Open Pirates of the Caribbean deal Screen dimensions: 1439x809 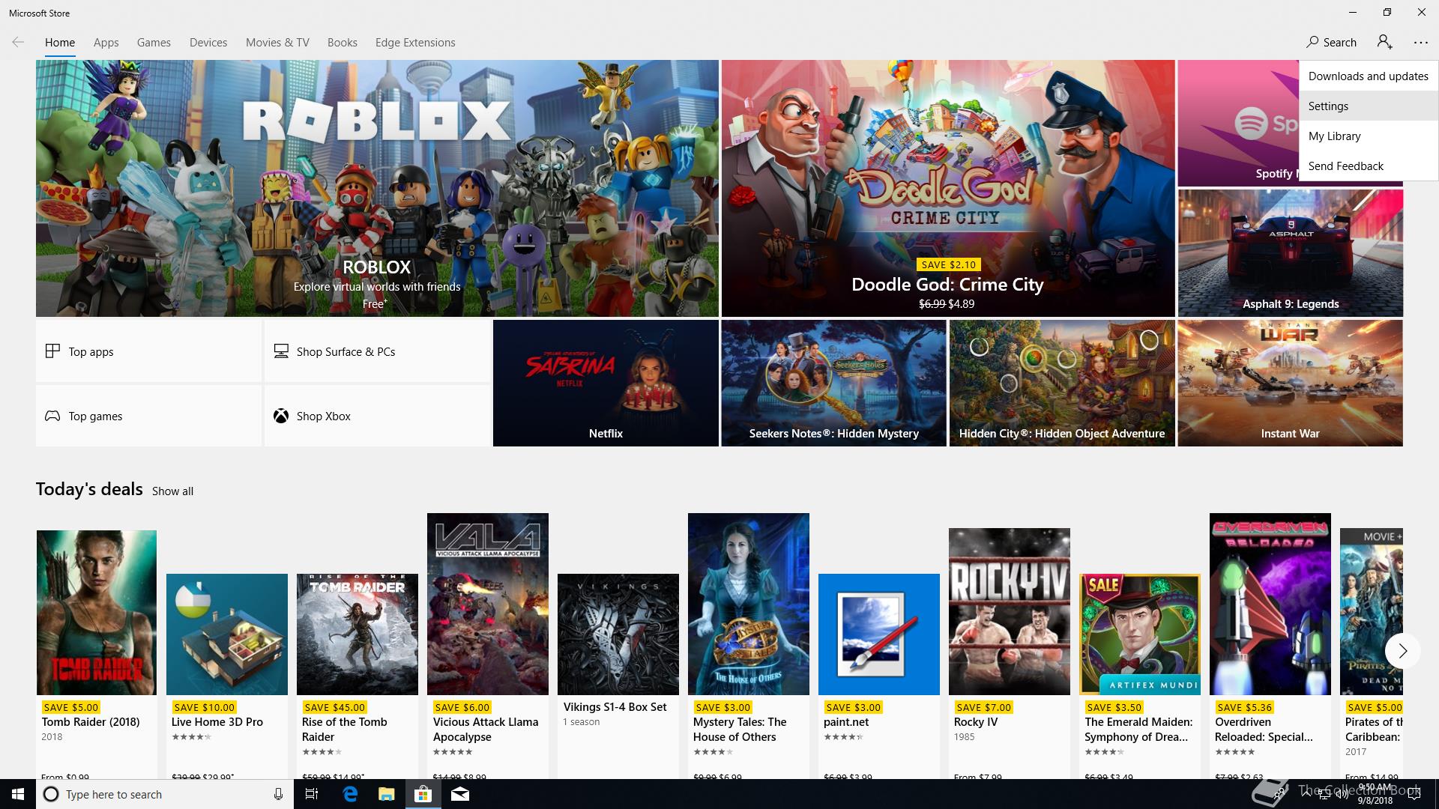click(x=1372, y=653)
